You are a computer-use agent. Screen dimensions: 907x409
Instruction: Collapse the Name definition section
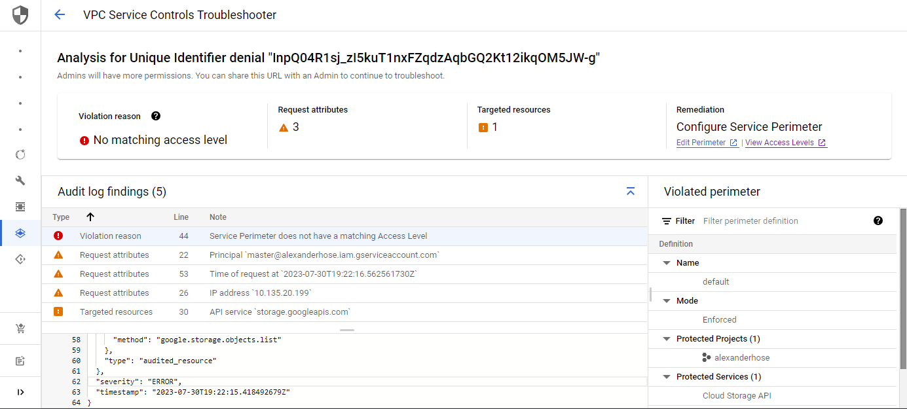[x=667, y=263]
